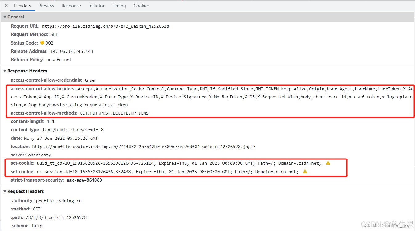Select the uuid_tt_dd set-cookie value
The width and height of the screenshot is (415, 231).
[179, 163]
